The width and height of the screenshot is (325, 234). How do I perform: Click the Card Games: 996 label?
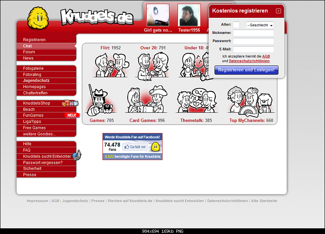147,120
